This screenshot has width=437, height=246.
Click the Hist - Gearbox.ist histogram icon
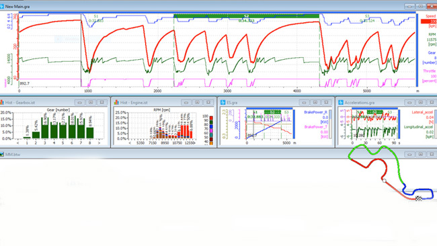coord(2,103)
